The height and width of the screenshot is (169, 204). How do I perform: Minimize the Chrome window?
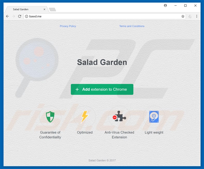click(x=176, y=5)
